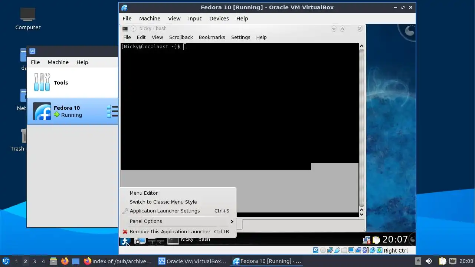
Task: Click the Fedora panel clock 20:07
Action: (395, 240)
